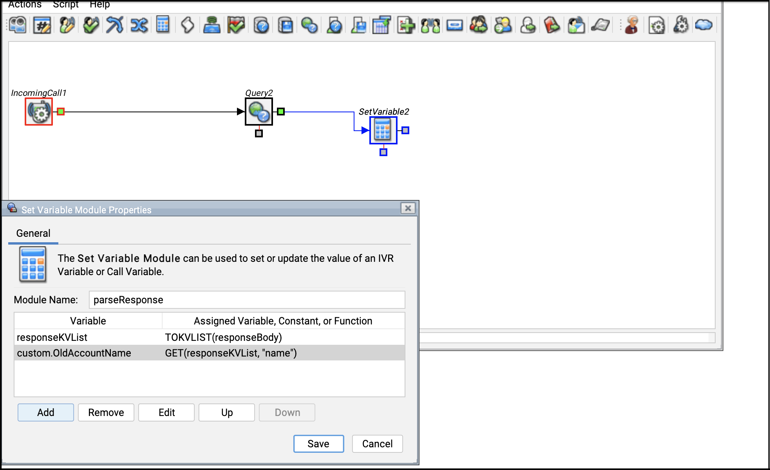Viewport: 770px width, 470px height.
Task: Select the Set Variable calculator icon in toolbar
Action: tap(163, 25)
